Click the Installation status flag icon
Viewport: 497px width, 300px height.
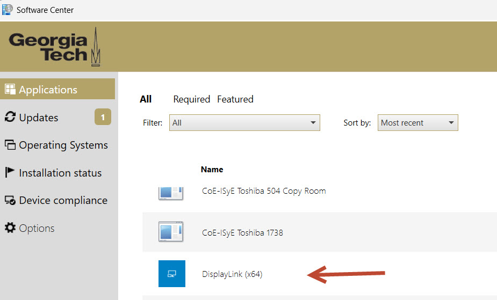[x=10, y=172]
